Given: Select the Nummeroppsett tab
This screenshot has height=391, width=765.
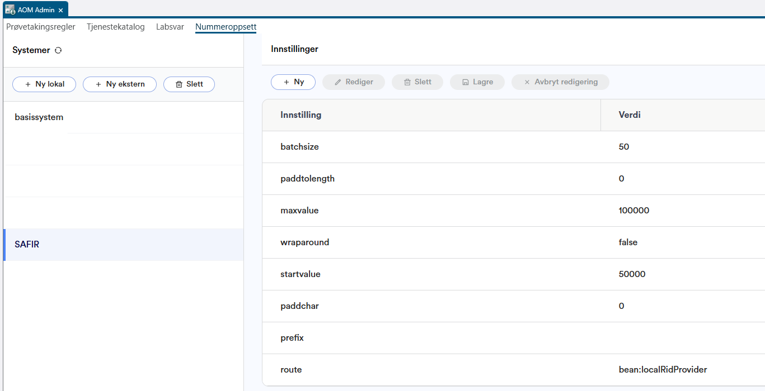Looking at the screenshot, I should [226, 27].
